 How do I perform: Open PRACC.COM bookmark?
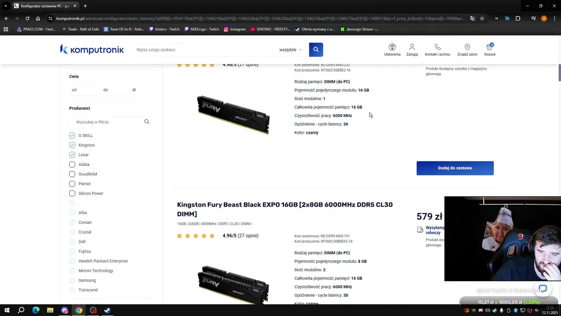click(36, 29)
